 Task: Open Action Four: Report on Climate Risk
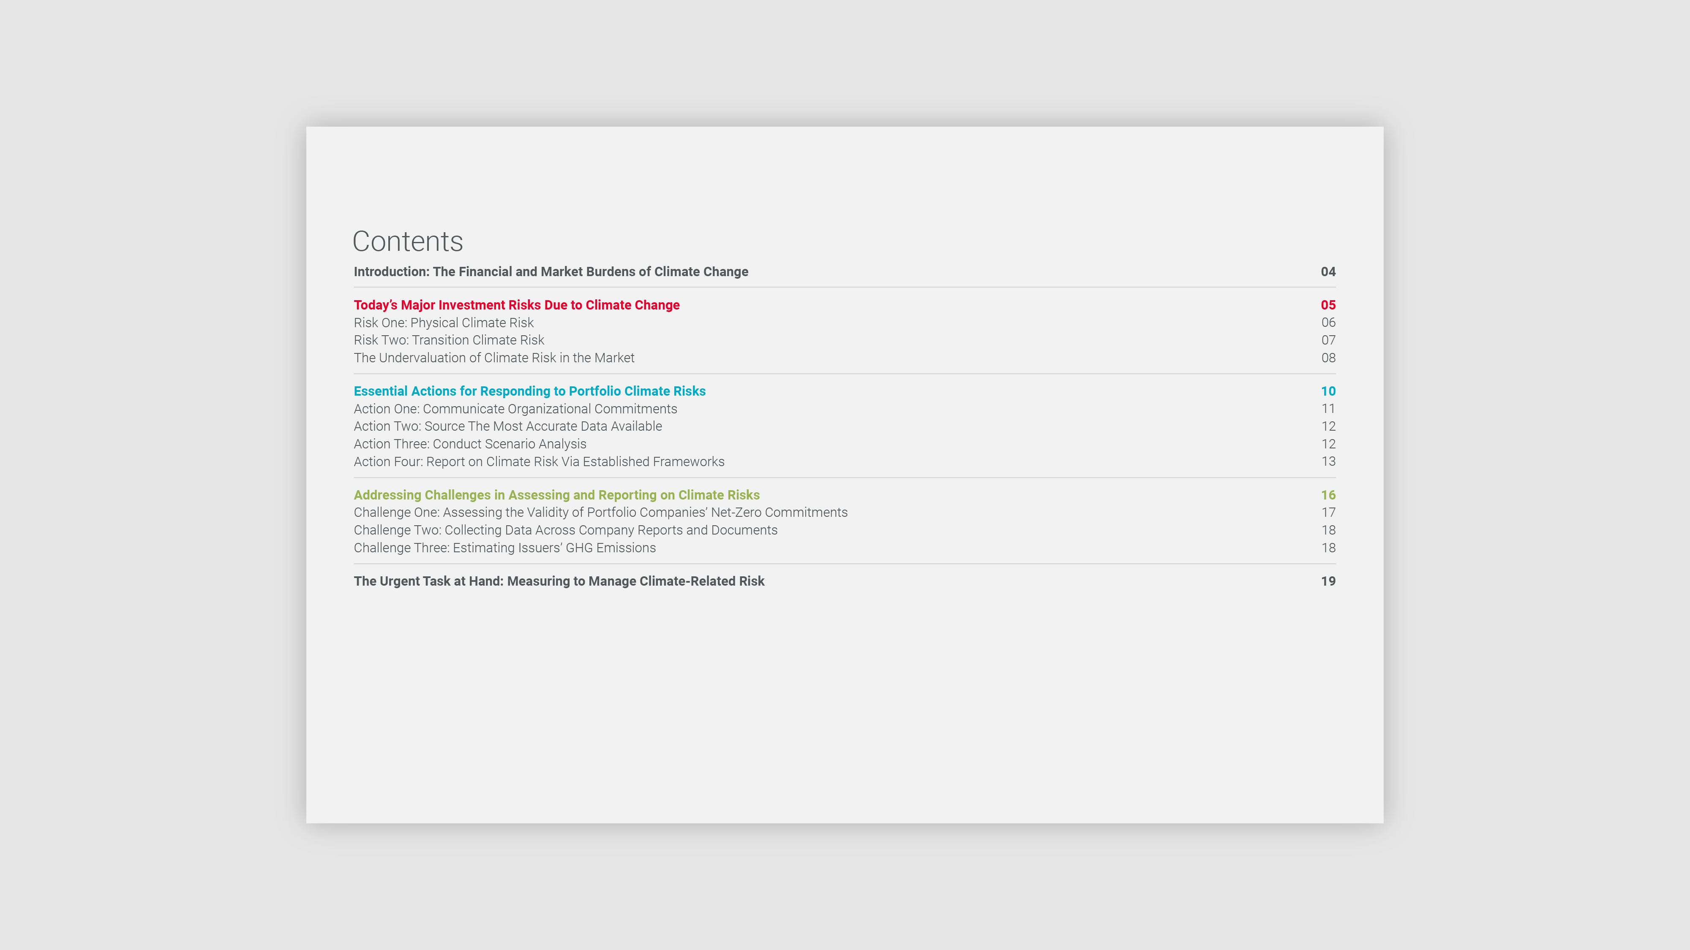pos(539,461)
